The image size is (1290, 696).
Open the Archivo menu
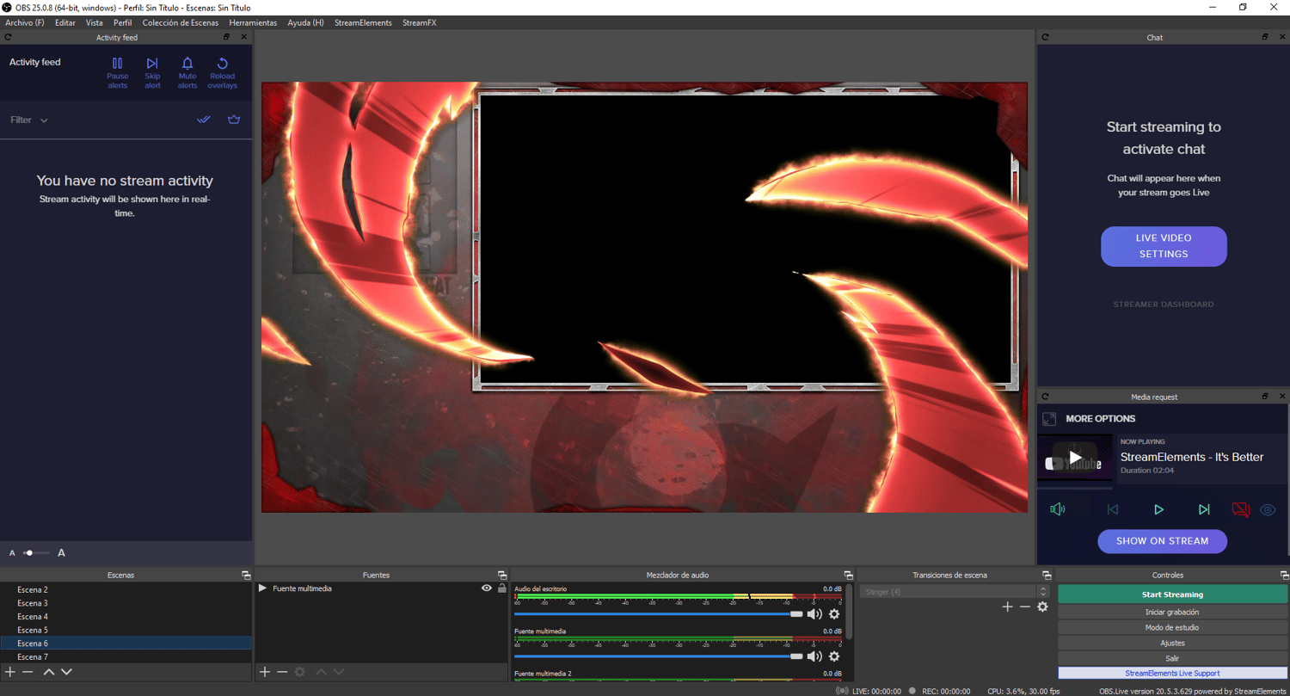tap(25, 22)
